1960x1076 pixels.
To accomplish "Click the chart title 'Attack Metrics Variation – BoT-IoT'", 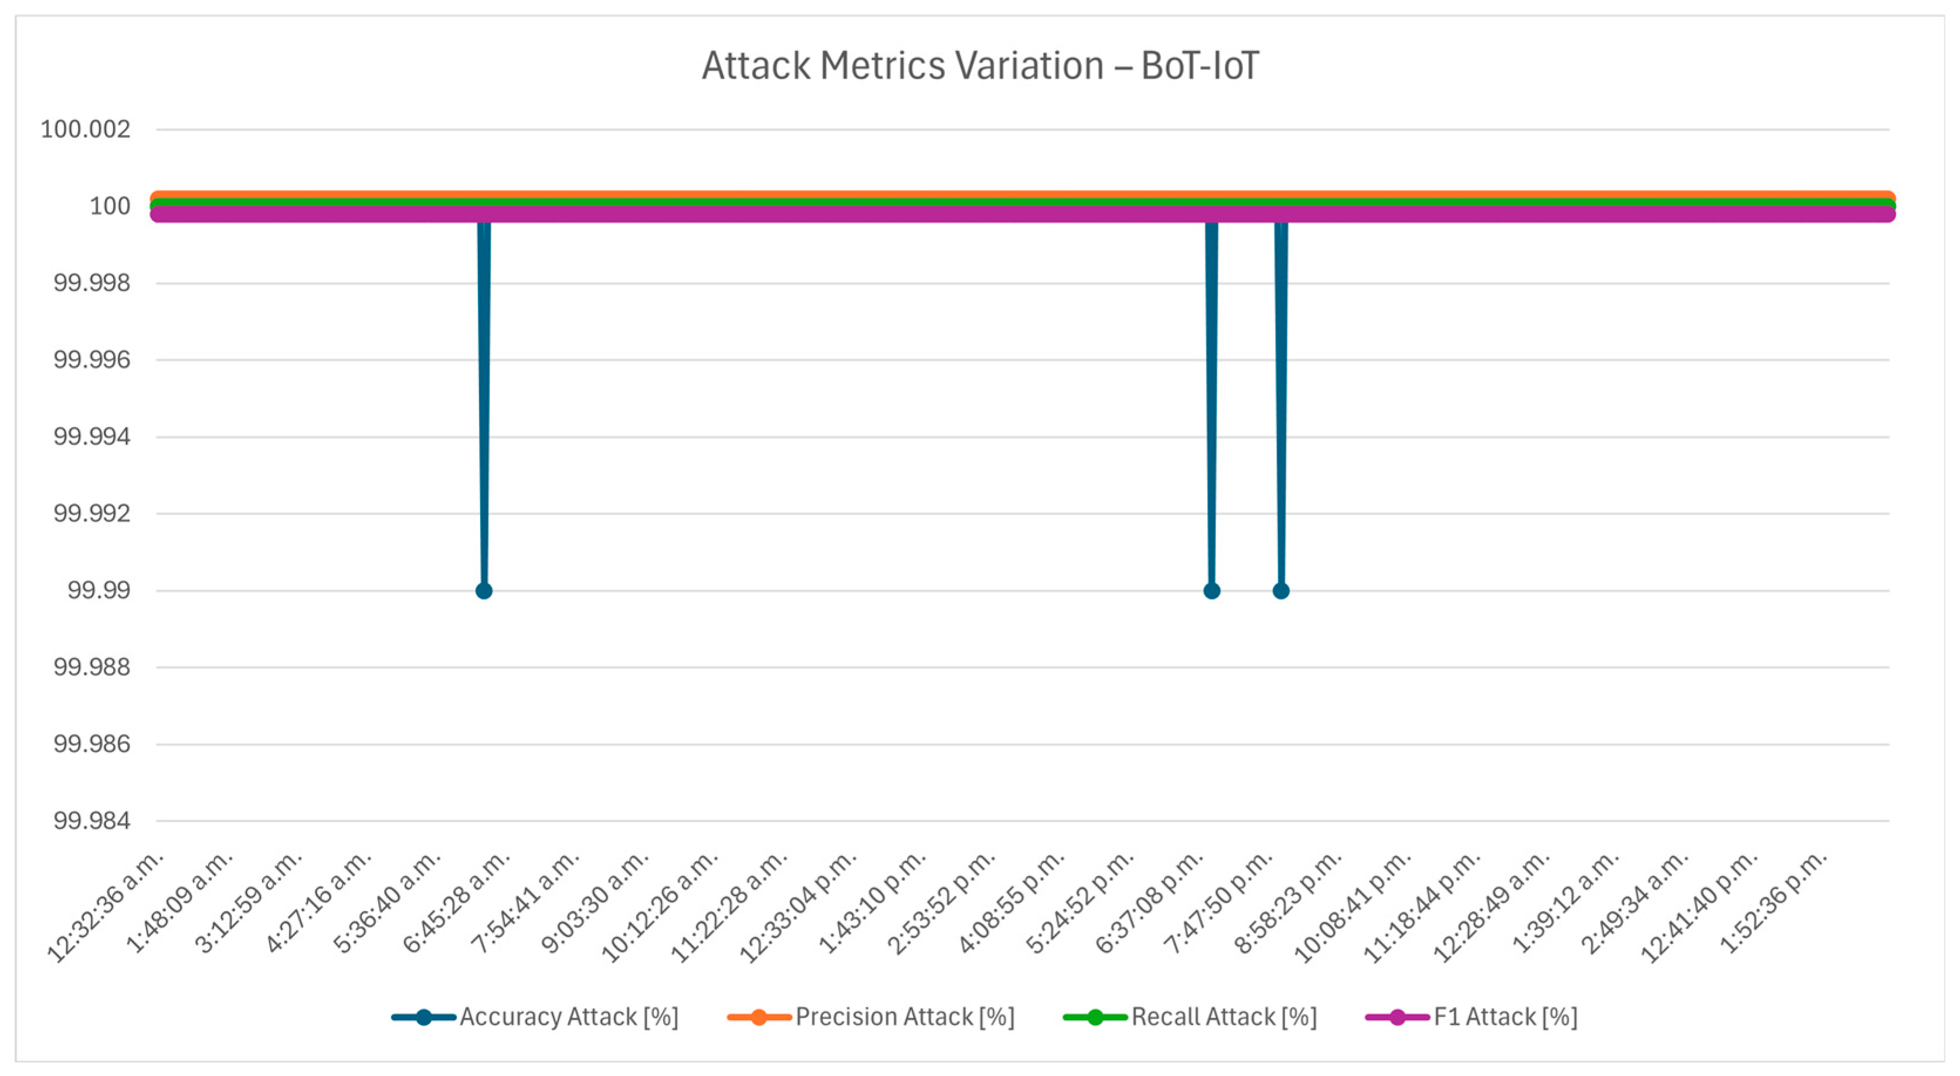I will click(x=980, y=66).
